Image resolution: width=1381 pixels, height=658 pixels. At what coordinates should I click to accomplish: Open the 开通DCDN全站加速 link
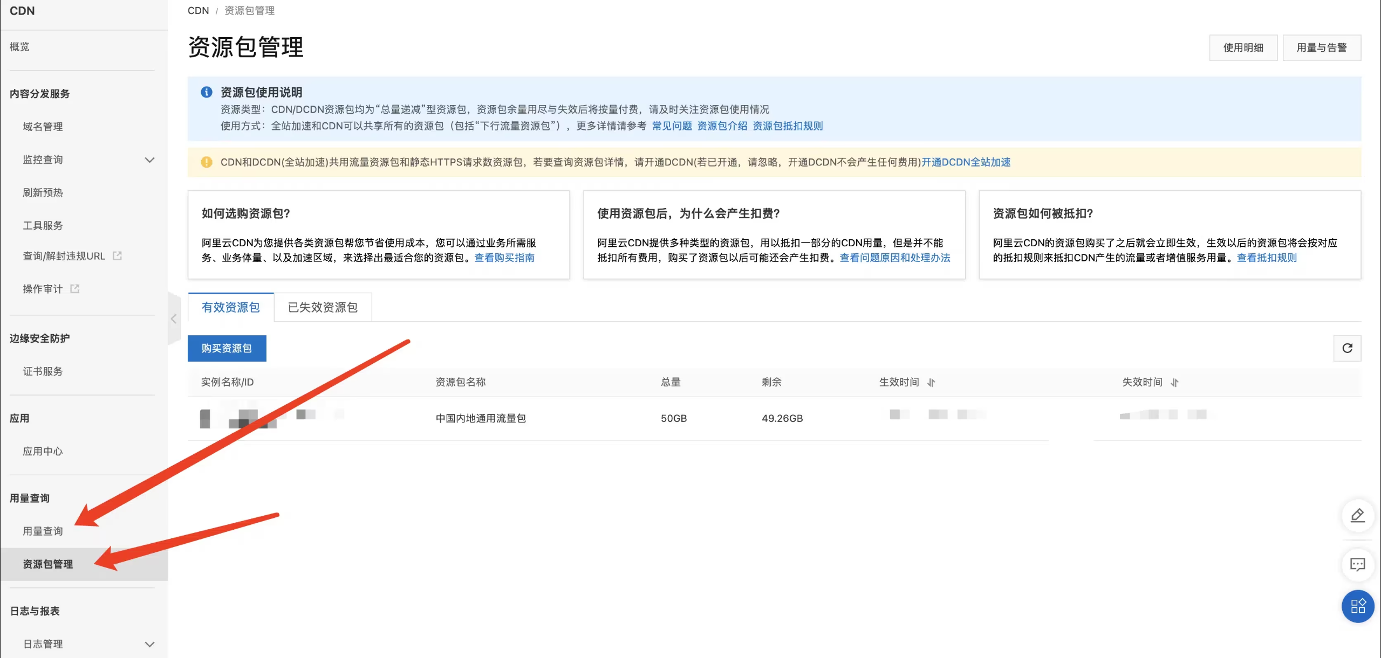[x=966, y=162]
